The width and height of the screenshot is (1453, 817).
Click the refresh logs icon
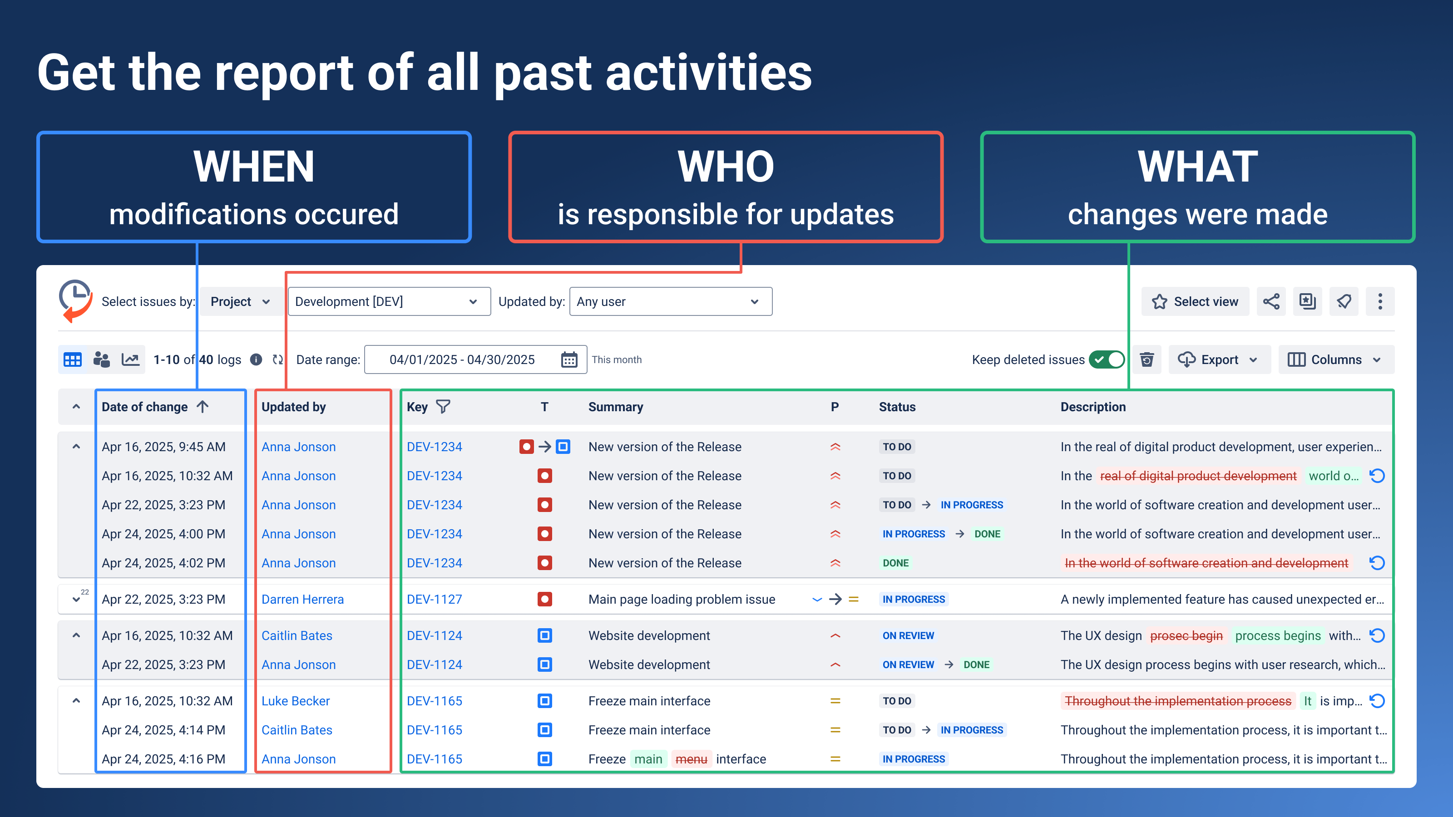pyautogui.click(x=277, y=359)
